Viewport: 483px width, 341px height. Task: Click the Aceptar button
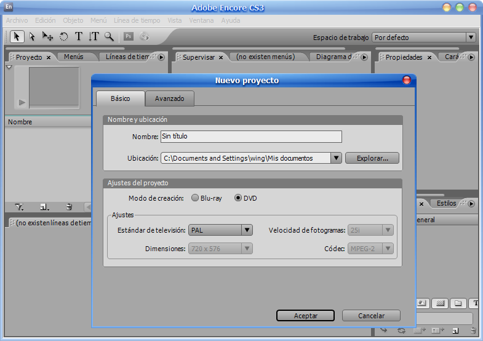[x=305, y=316]
